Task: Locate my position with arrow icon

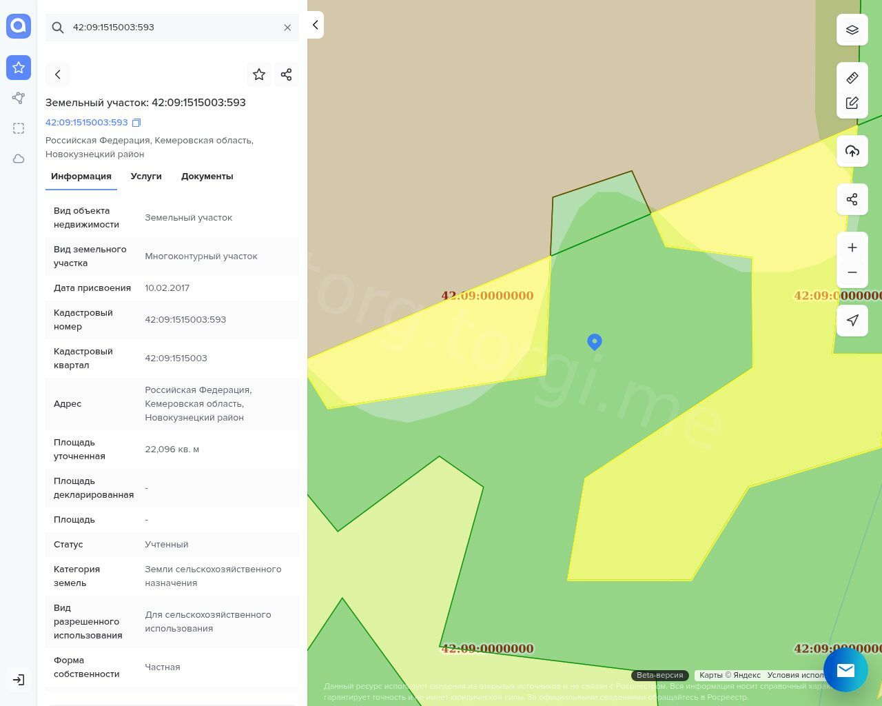Action: point(852,321)
